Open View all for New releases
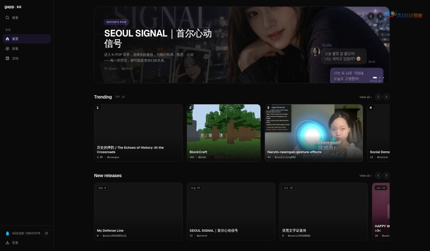The width and height of the screenshot is (430, 251). click(x=365, y=176)
